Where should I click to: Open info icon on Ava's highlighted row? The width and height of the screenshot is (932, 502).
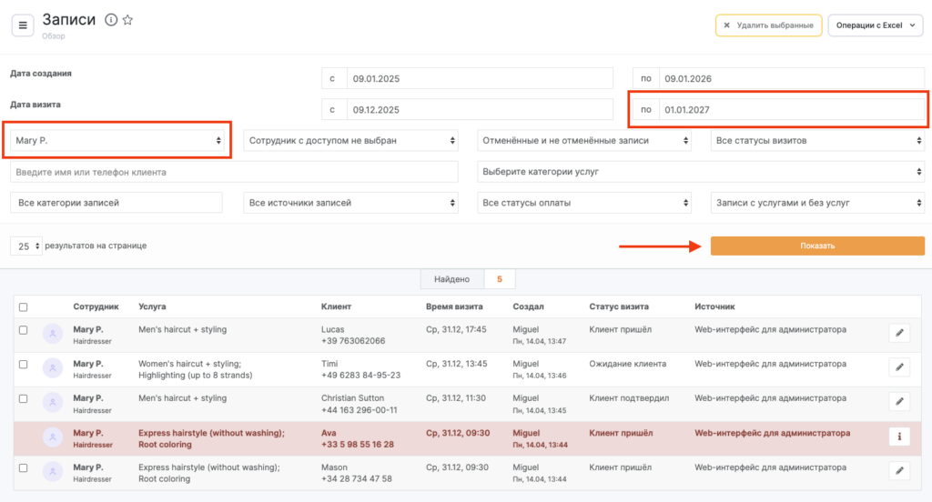pyautogui.click(x=899, y=437)
